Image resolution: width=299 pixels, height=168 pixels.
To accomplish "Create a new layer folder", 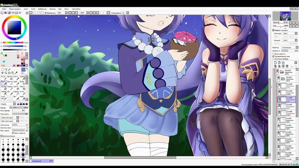I will (x=283, y=63).
